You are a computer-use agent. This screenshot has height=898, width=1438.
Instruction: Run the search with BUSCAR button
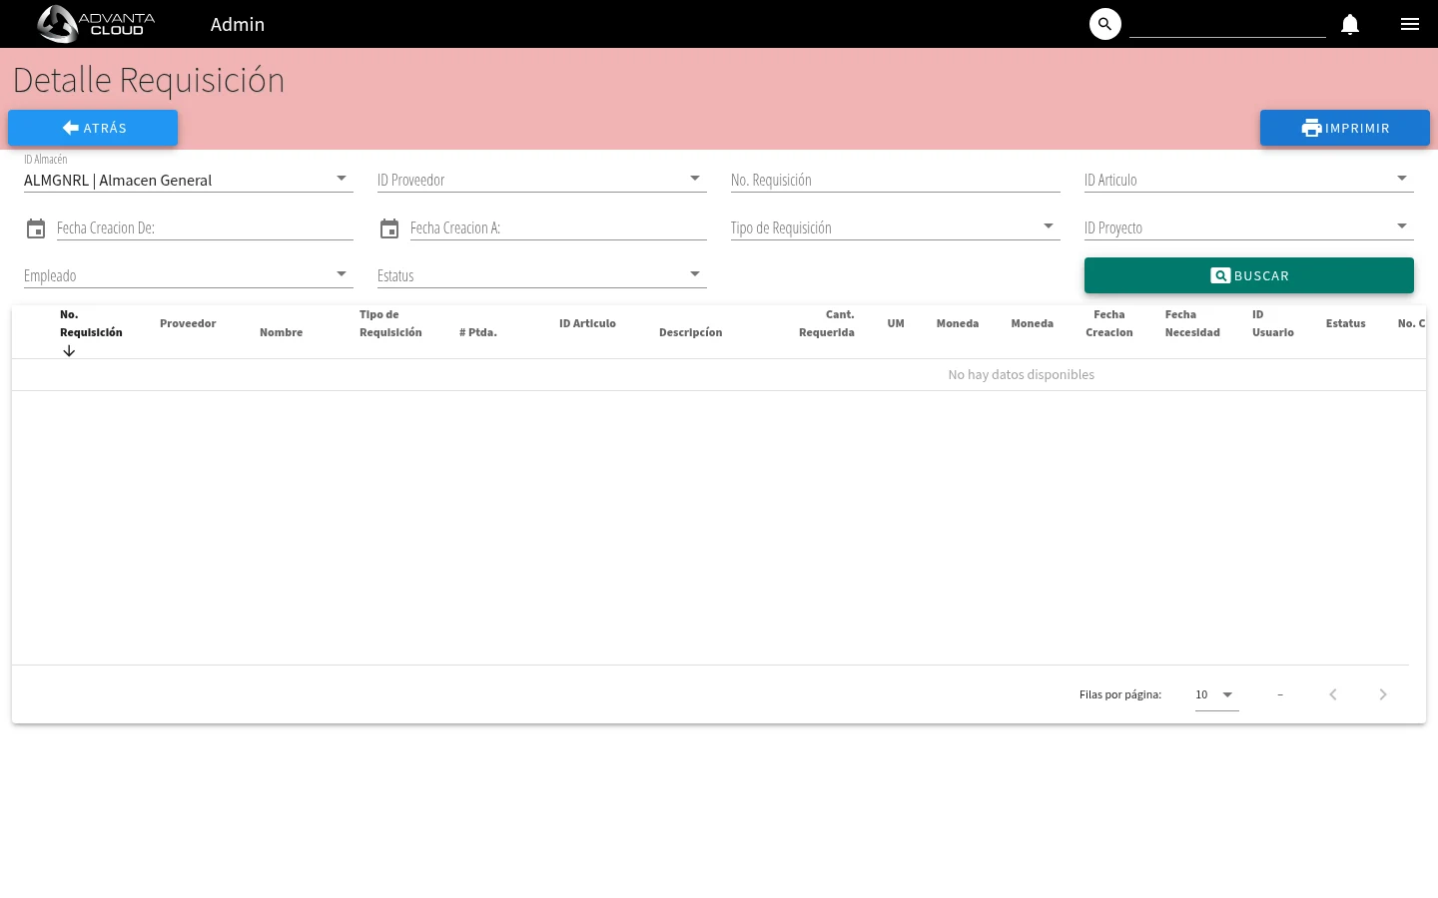1249,275
